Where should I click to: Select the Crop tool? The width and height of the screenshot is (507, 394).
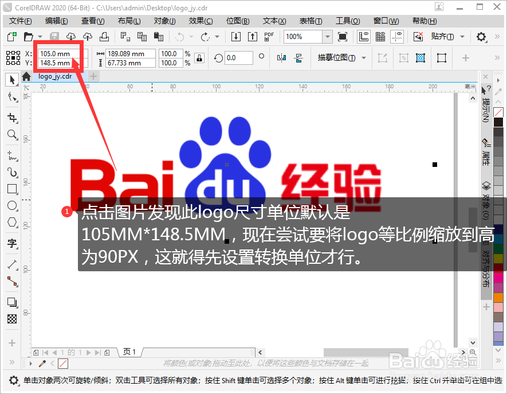tap(12, 118)
